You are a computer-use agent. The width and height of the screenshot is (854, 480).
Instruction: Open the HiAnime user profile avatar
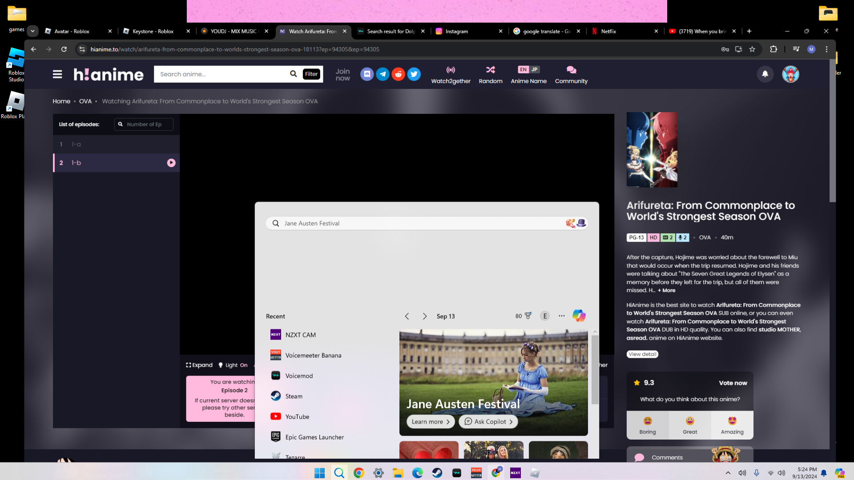pyautogui.click(x=790, y=74)
